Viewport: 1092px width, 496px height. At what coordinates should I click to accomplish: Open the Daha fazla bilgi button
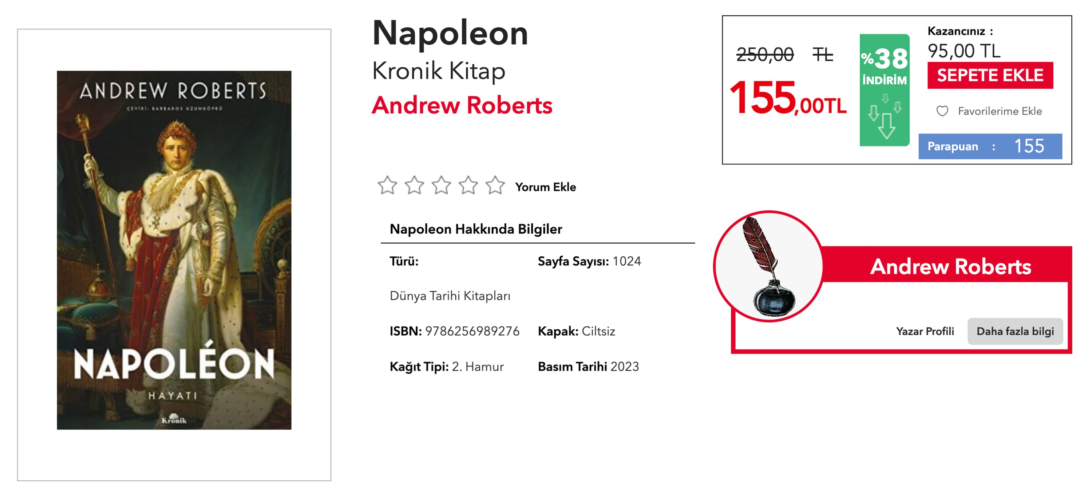(x=1015, y=331)
